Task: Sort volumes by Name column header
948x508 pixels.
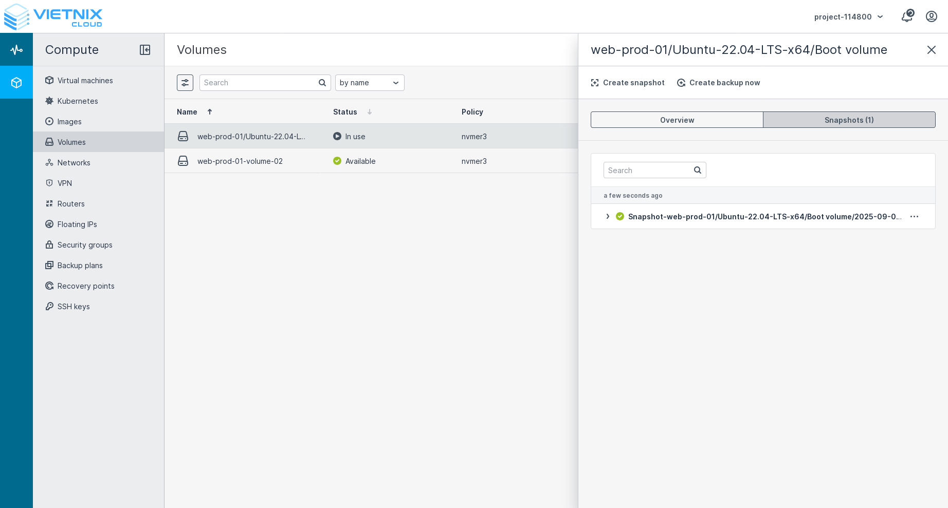Action: (x=187, y=112)
